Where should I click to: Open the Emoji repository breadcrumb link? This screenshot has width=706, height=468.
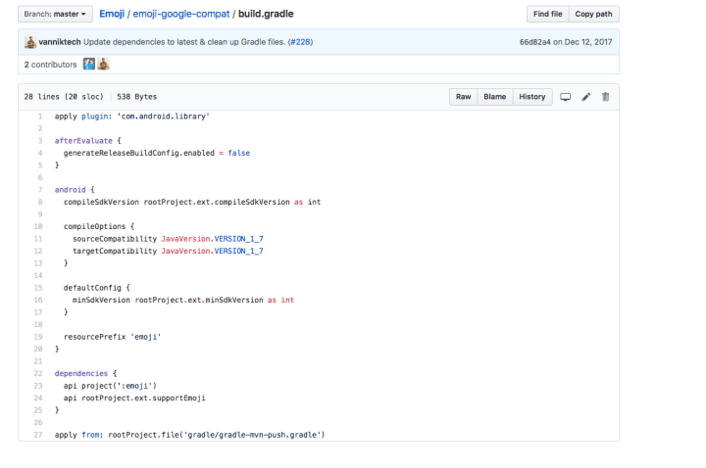pyautogui.click(x=112, y=15)
